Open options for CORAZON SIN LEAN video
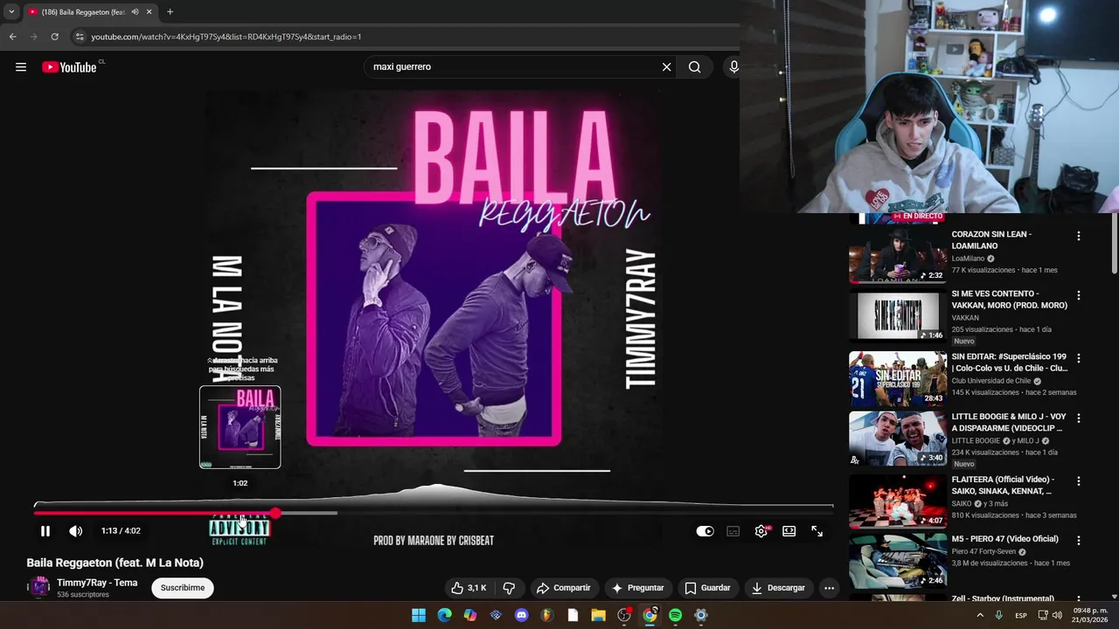 1079,236
